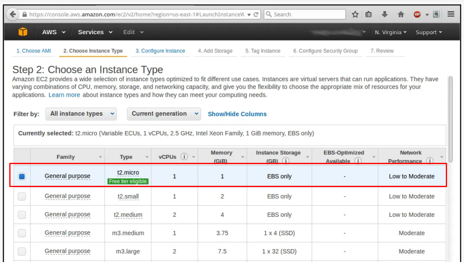Reload the page with the refresh icon
This screenshot has width=464, height=262.
pyautogui.click(x=256, y=14)
